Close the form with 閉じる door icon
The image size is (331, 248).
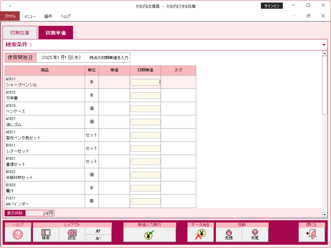tap(311, 234)
